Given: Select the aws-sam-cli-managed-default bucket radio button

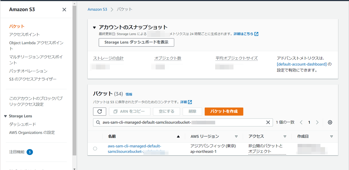Looking at the screenshot, I should [x=95, y=148].
